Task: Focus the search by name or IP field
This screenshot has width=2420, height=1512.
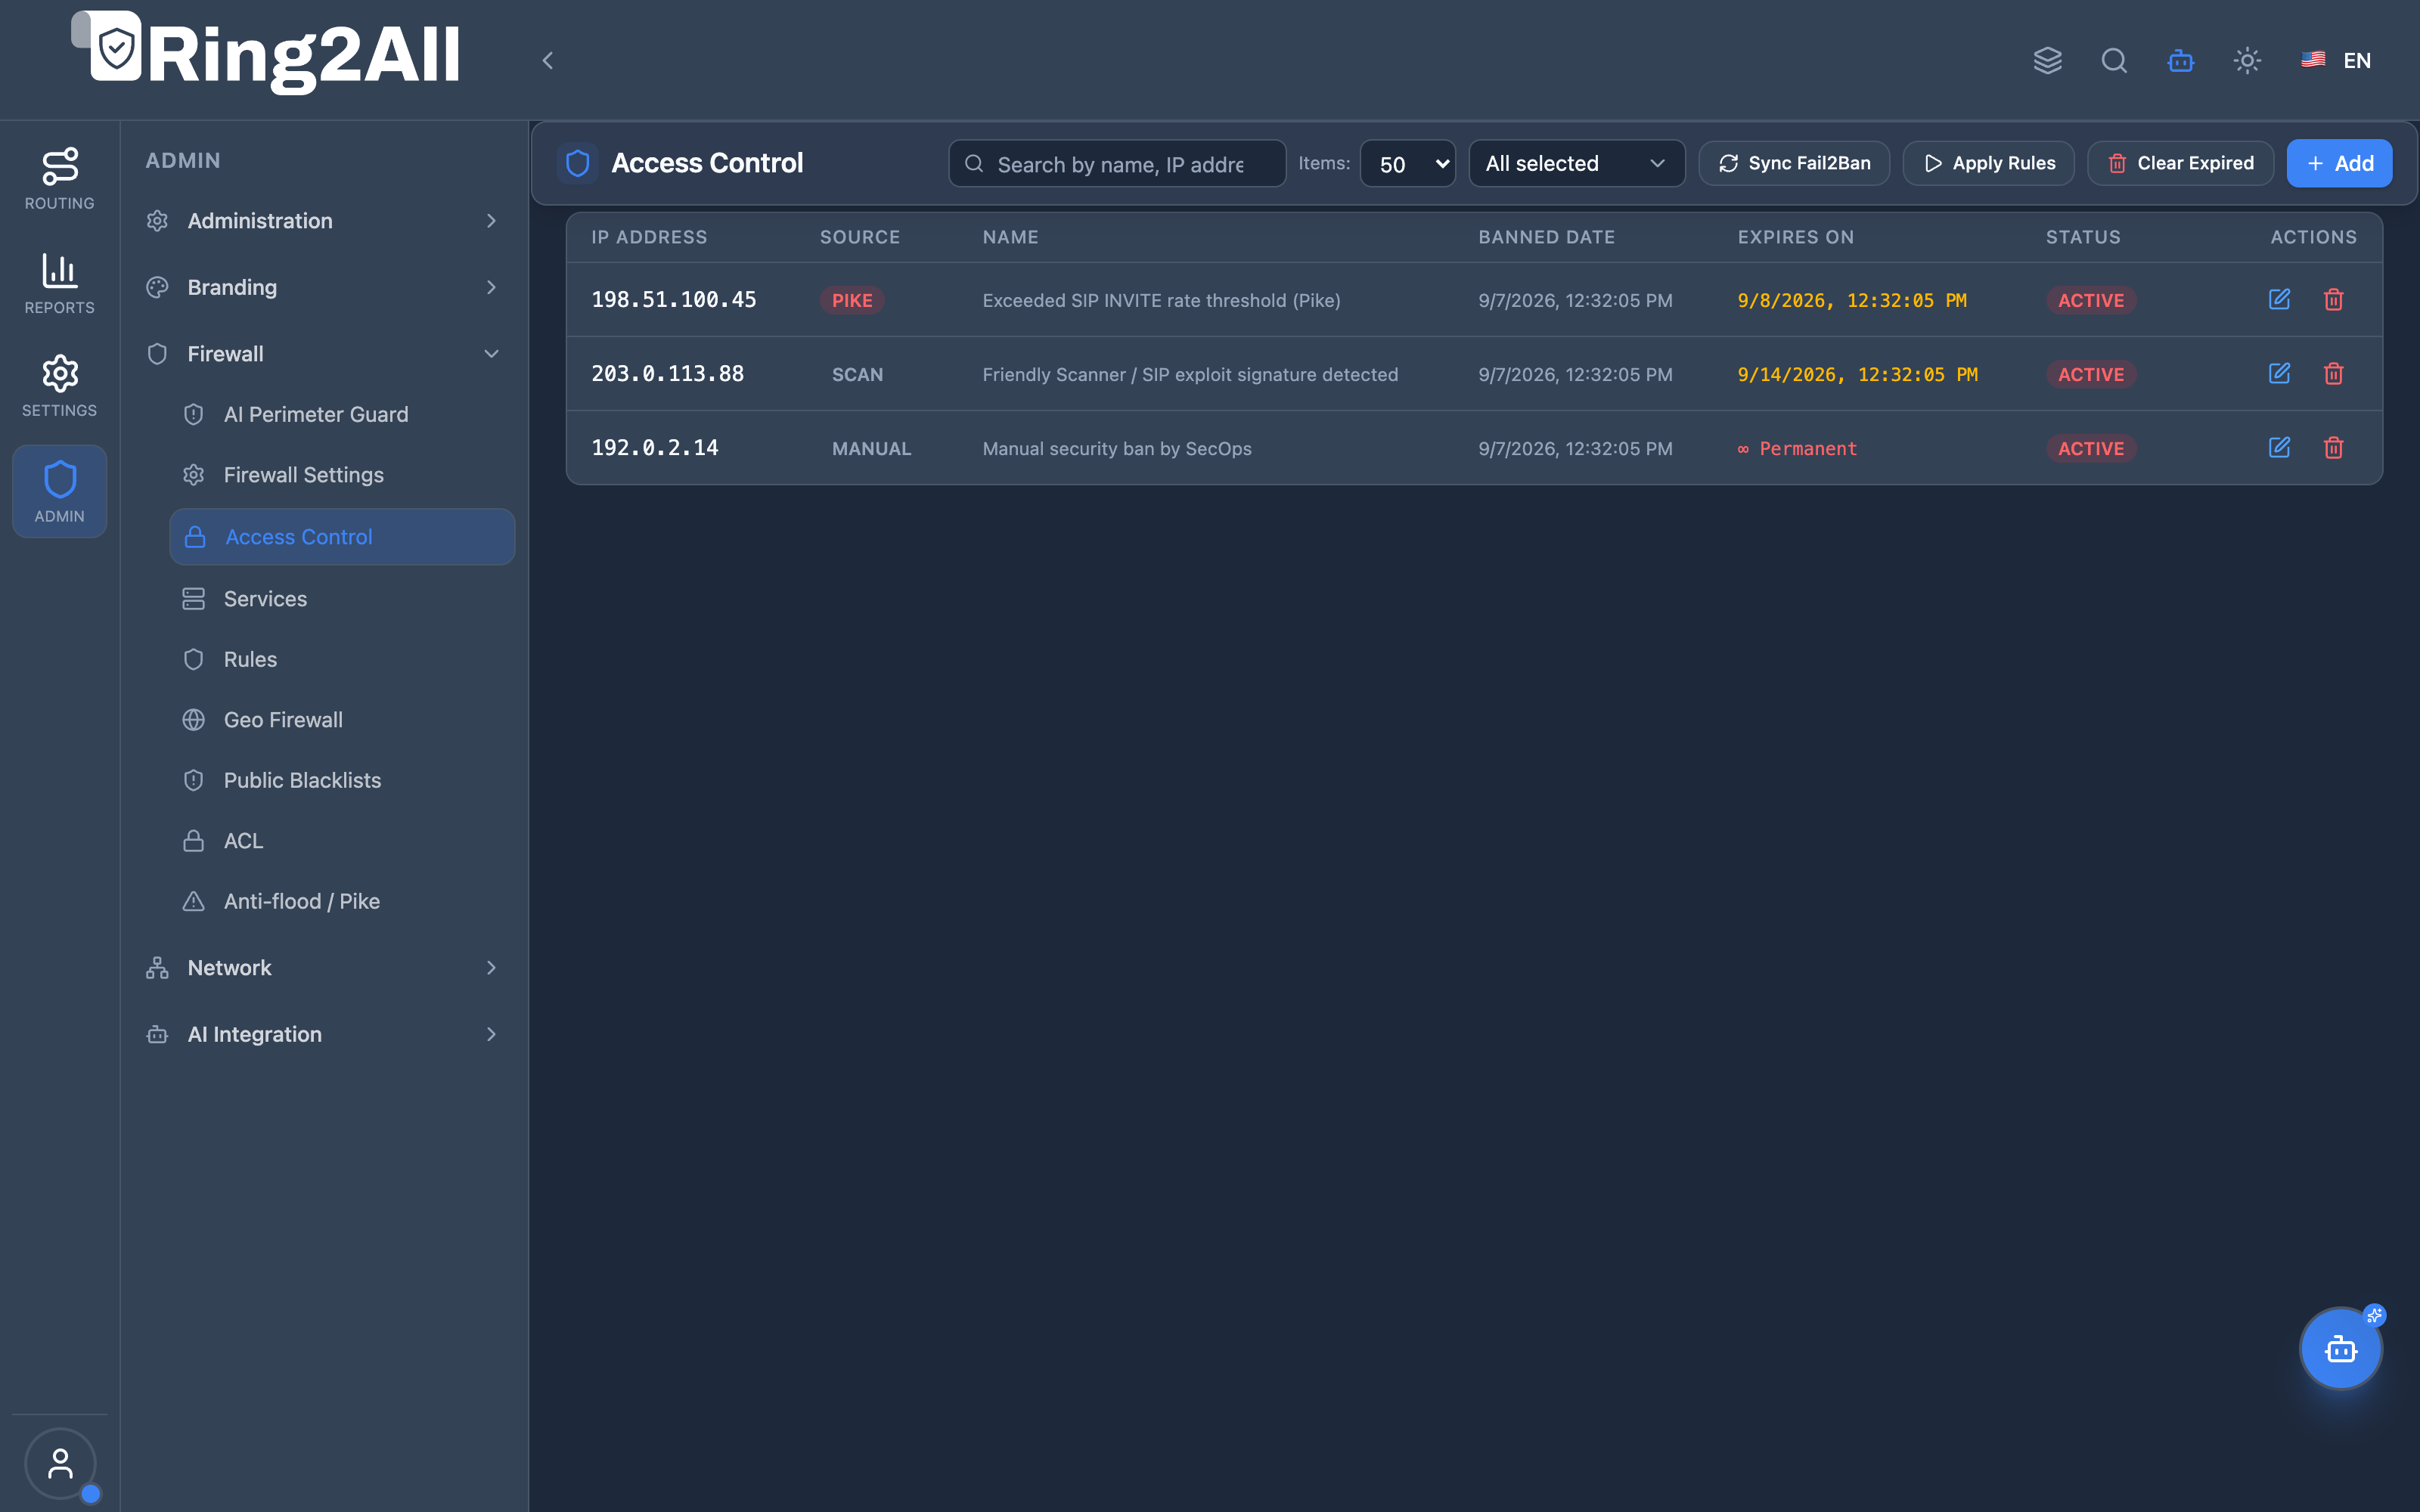Action: (x=1117, y=163)
